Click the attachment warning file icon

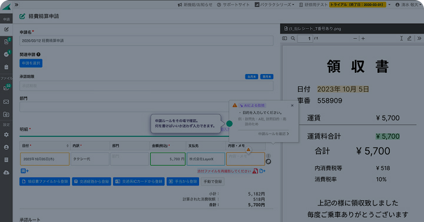[x=255, y=171]
